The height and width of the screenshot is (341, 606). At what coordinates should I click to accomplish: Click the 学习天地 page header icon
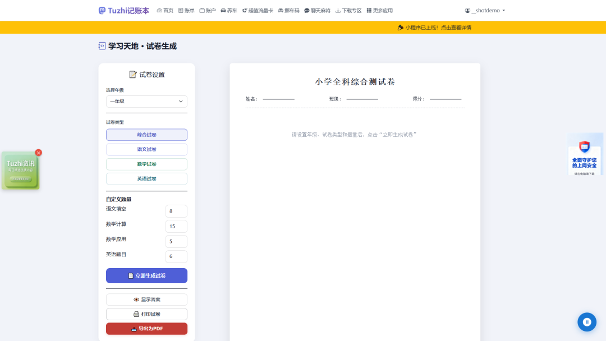click(x=102, y=46)
